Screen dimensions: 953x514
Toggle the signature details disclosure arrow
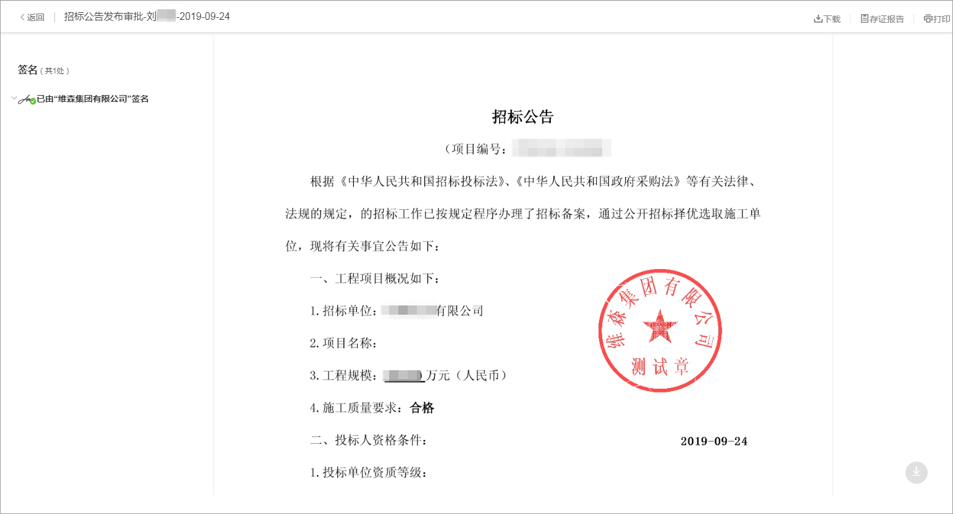14,97
